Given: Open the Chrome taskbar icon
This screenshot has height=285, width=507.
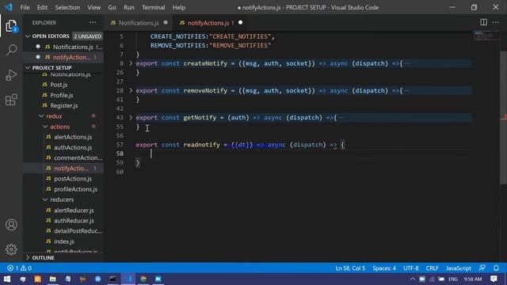Looking at the screenshot, I should pos(143,279).
